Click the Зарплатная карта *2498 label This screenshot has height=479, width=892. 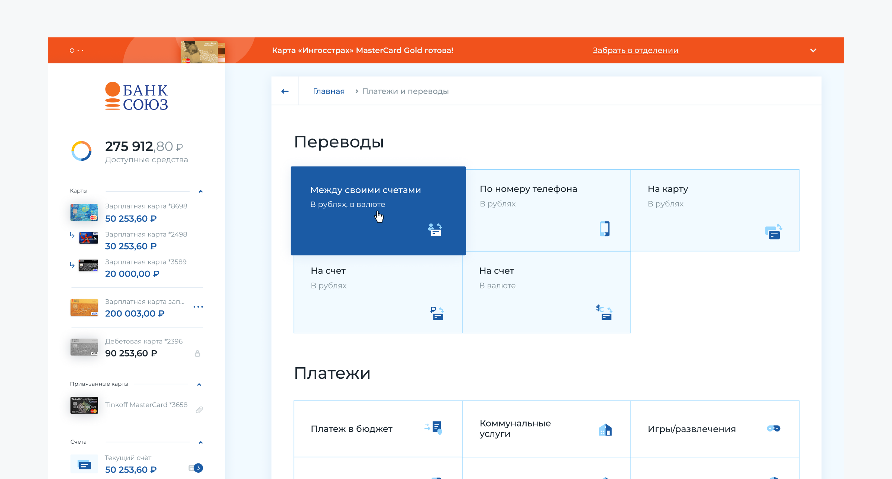click(146, 234)
